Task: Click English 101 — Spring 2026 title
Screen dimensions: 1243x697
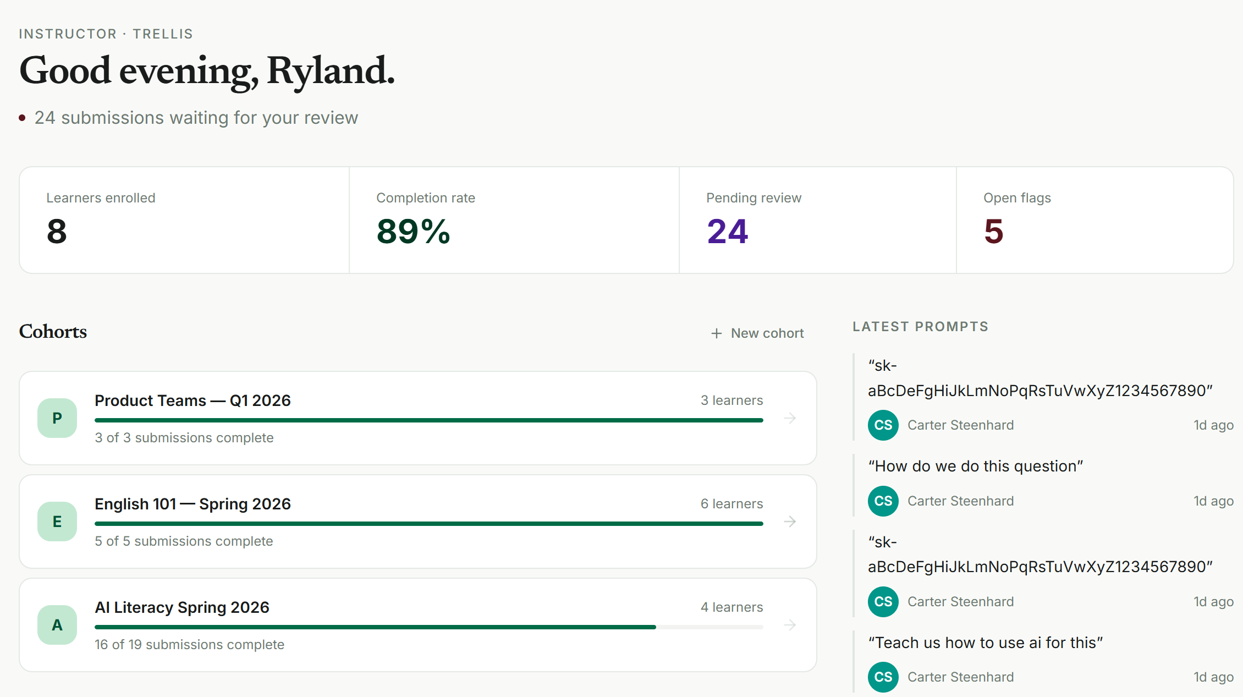Action: pyautogui.click(x=193, y=504)
